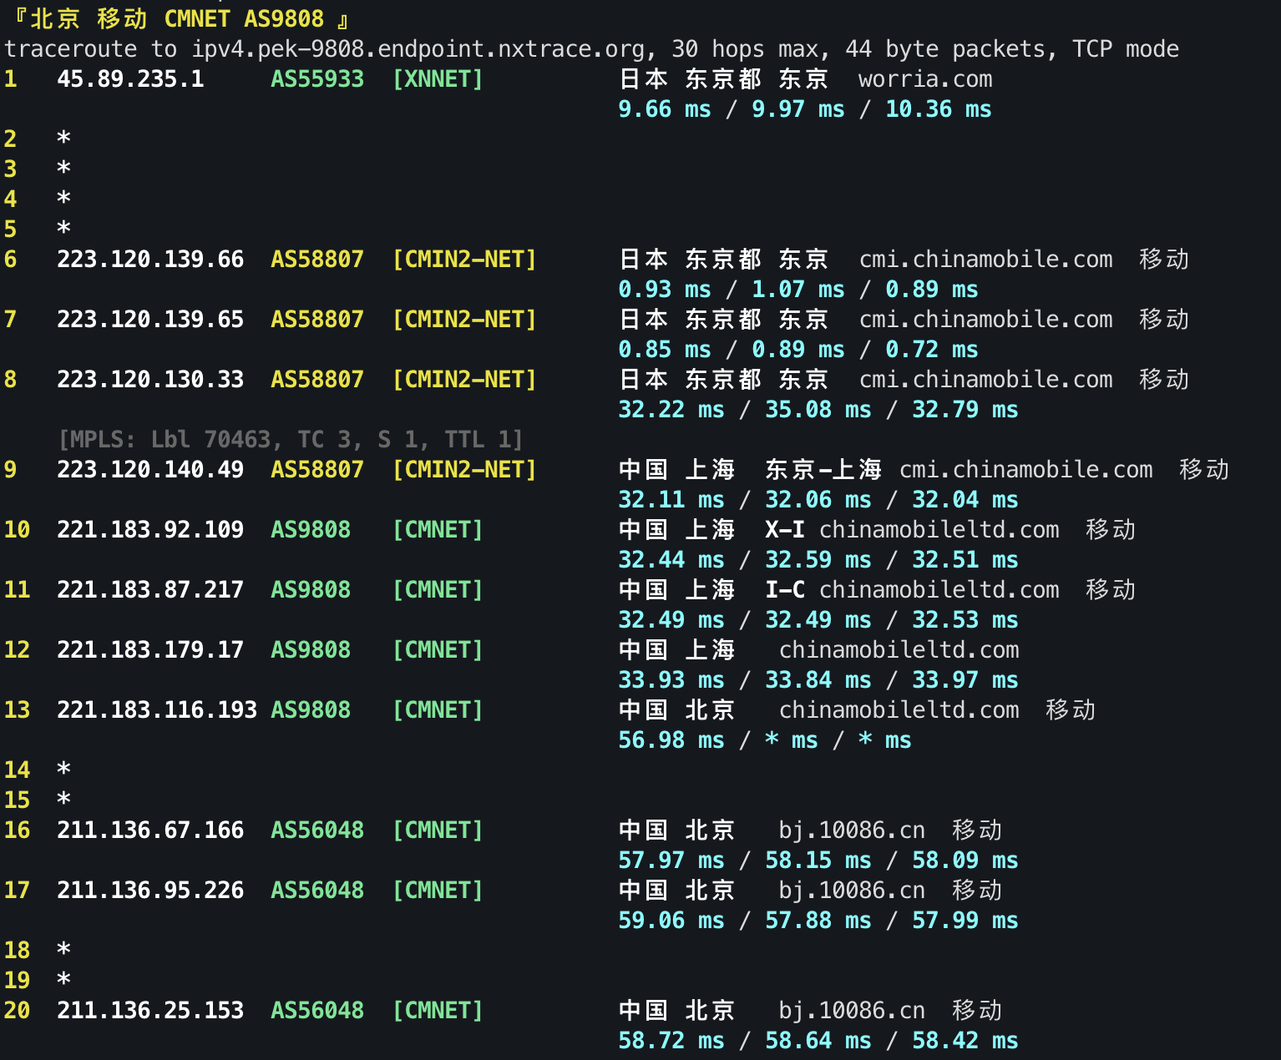Click IP 221.183.87.217 at hop 11

pyautogui.click(x=150, y=590)
